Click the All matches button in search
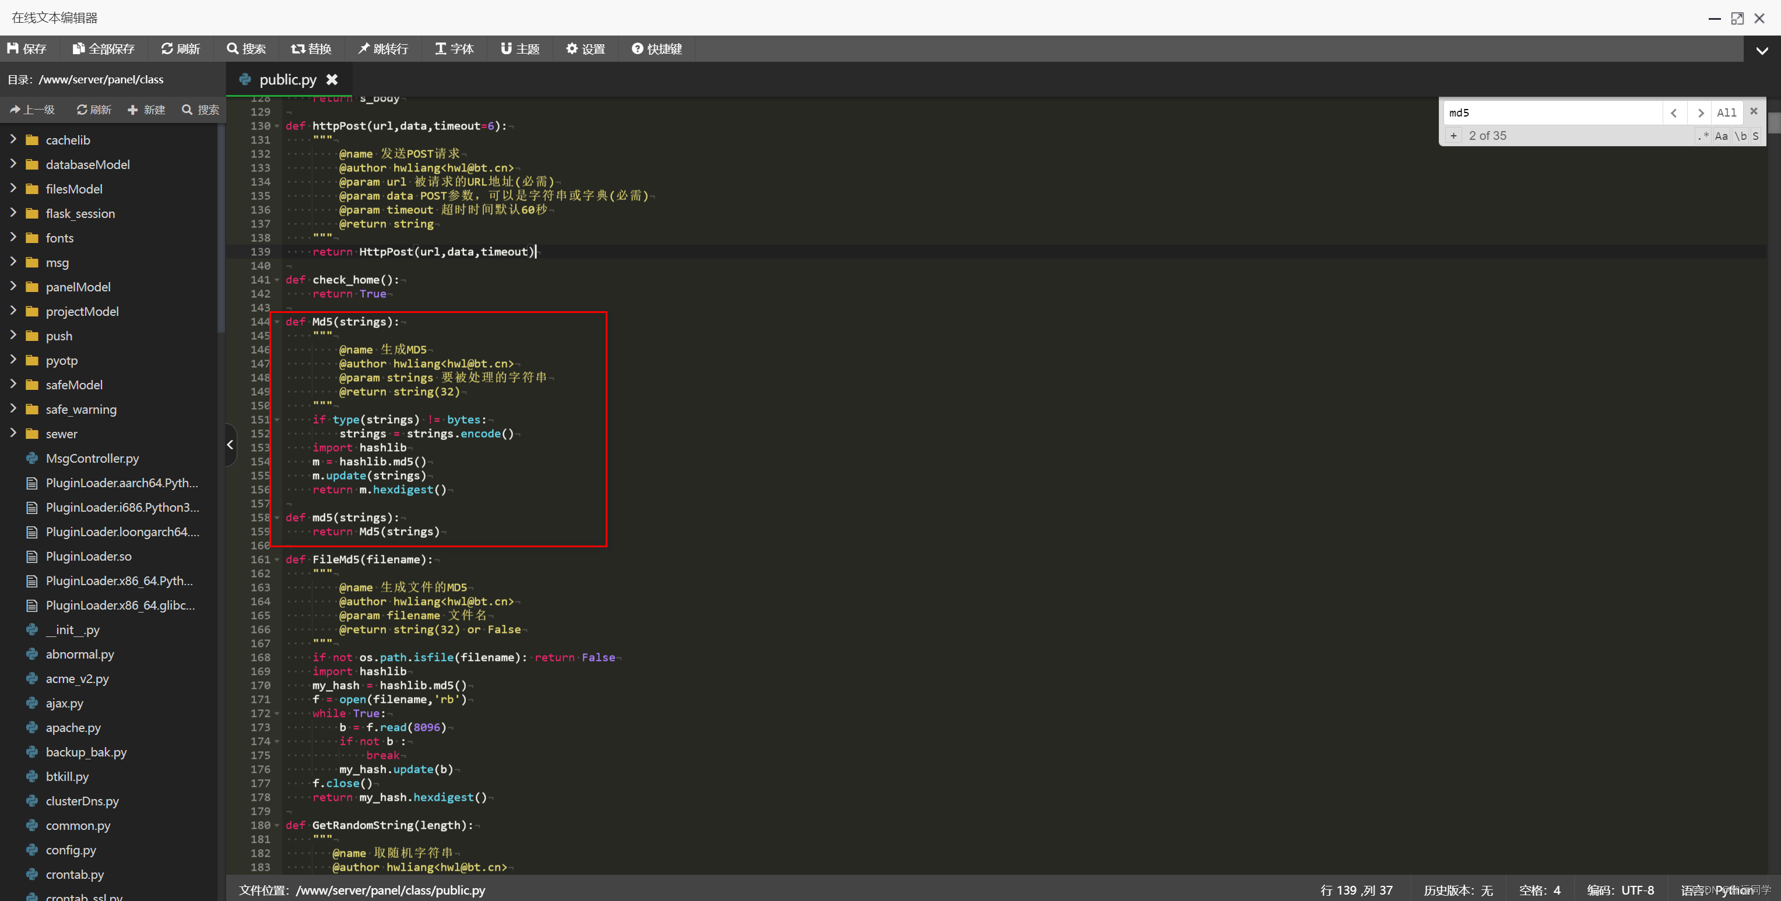The image size is (1781, 901). [x=1726, y=112]
